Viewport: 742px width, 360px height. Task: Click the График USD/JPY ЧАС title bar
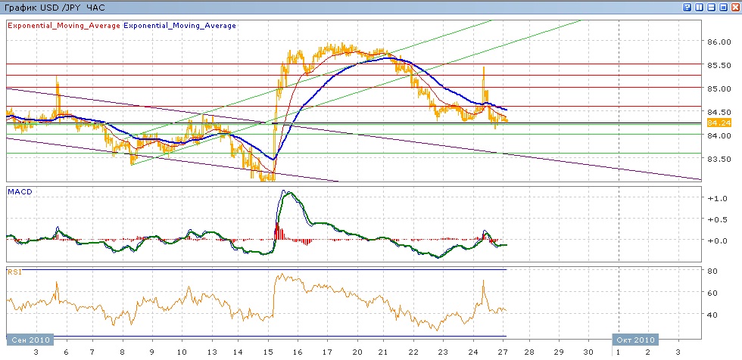point(53,7)
